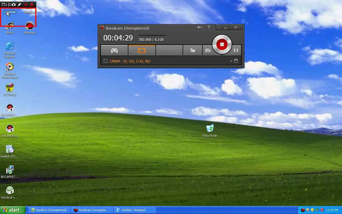This screenshot has width=342, height=214.
Task: Minimize Bandicam to tray with the small dash button
Action: tap(219, 28)
